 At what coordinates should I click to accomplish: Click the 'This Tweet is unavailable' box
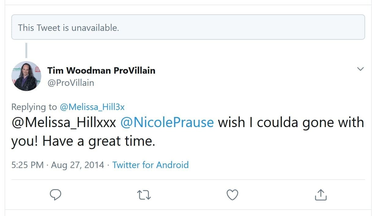[x=188, y=27]
